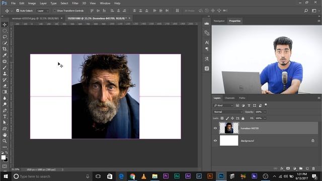Click the create new layer icon
Viewport: 322px width, 181px height.
[x=307, y=168]
